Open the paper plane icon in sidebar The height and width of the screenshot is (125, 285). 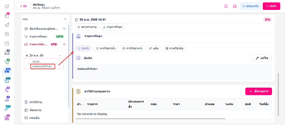(7, 25)
